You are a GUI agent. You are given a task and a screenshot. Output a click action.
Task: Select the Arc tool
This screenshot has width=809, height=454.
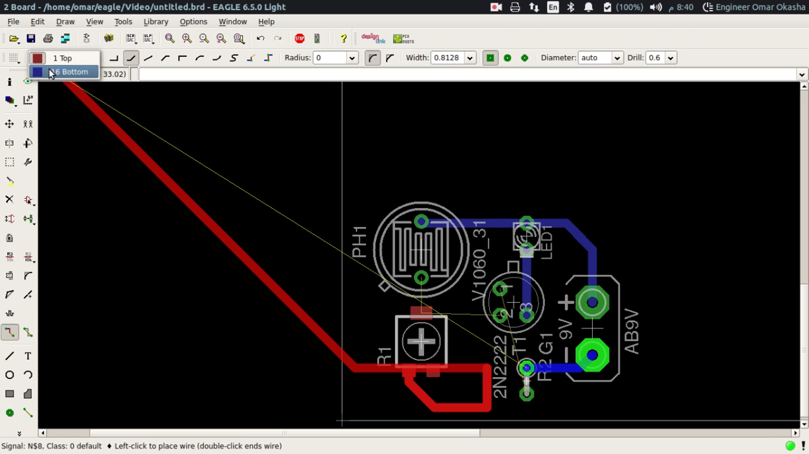(x=28, y=375)
